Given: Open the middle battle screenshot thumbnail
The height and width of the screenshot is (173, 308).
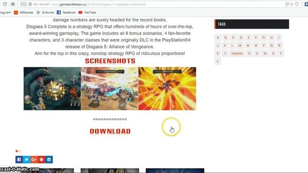Looking at the screenshot, I should pyautogui.click(x=110, y=88).
